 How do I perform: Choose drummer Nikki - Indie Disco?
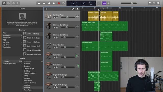[x=33, y=38]
